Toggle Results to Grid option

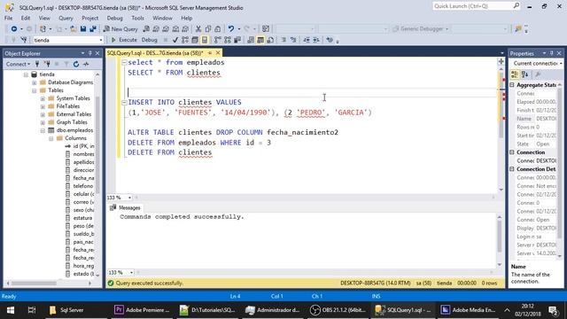(260, 40)
